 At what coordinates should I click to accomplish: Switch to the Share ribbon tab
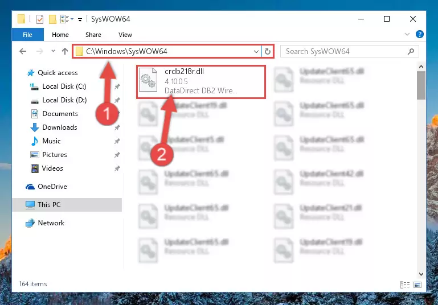(x=93, y=35)
